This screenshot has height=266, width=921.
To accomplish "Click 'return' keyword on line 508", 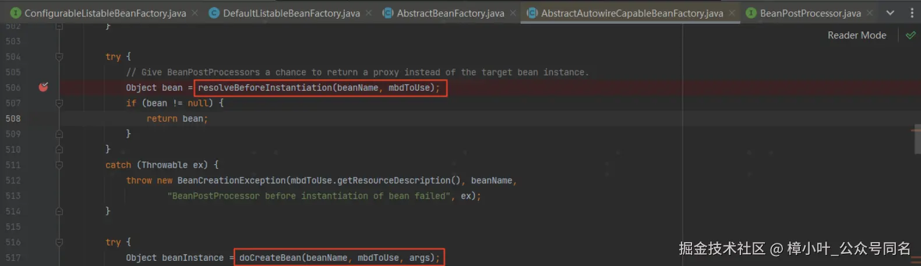I will 162,119.
